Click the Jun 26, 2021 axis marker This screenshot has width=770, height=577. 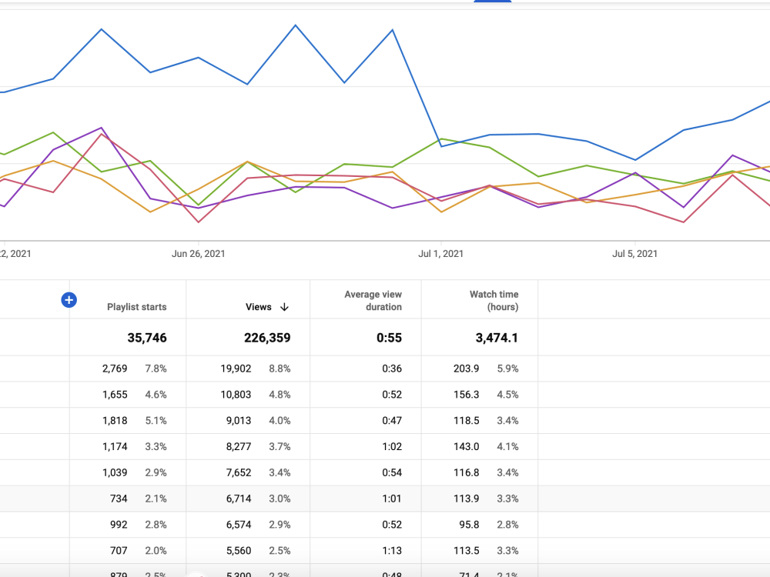pos(199,254)
